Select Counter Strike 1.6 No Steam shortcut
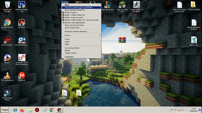This screenshot has height=113, width=202. coord(136,7)
